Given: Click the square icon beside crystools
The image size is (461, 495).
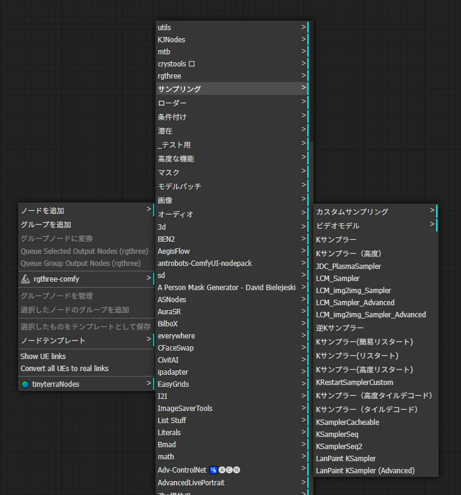Looking at the screenshot, I should [192, 63].
